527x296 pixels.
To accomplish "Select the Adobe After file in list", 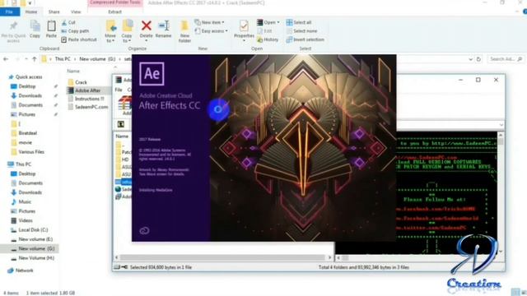I will click(87, 90).
